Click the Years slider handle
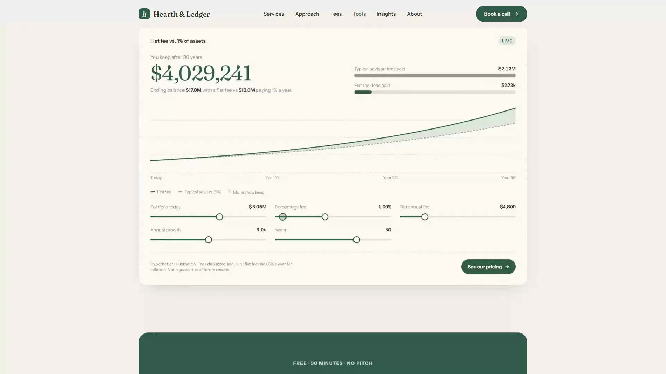The height and width of the screenshot is (374, 666). click(356, 240)
